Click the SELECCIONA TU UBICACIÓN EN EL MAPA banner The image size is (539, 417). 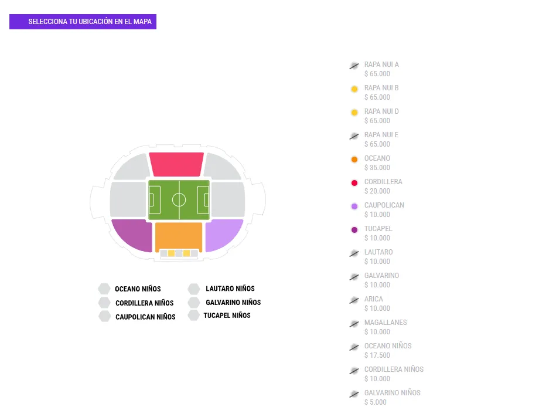[x=82, y=22]
